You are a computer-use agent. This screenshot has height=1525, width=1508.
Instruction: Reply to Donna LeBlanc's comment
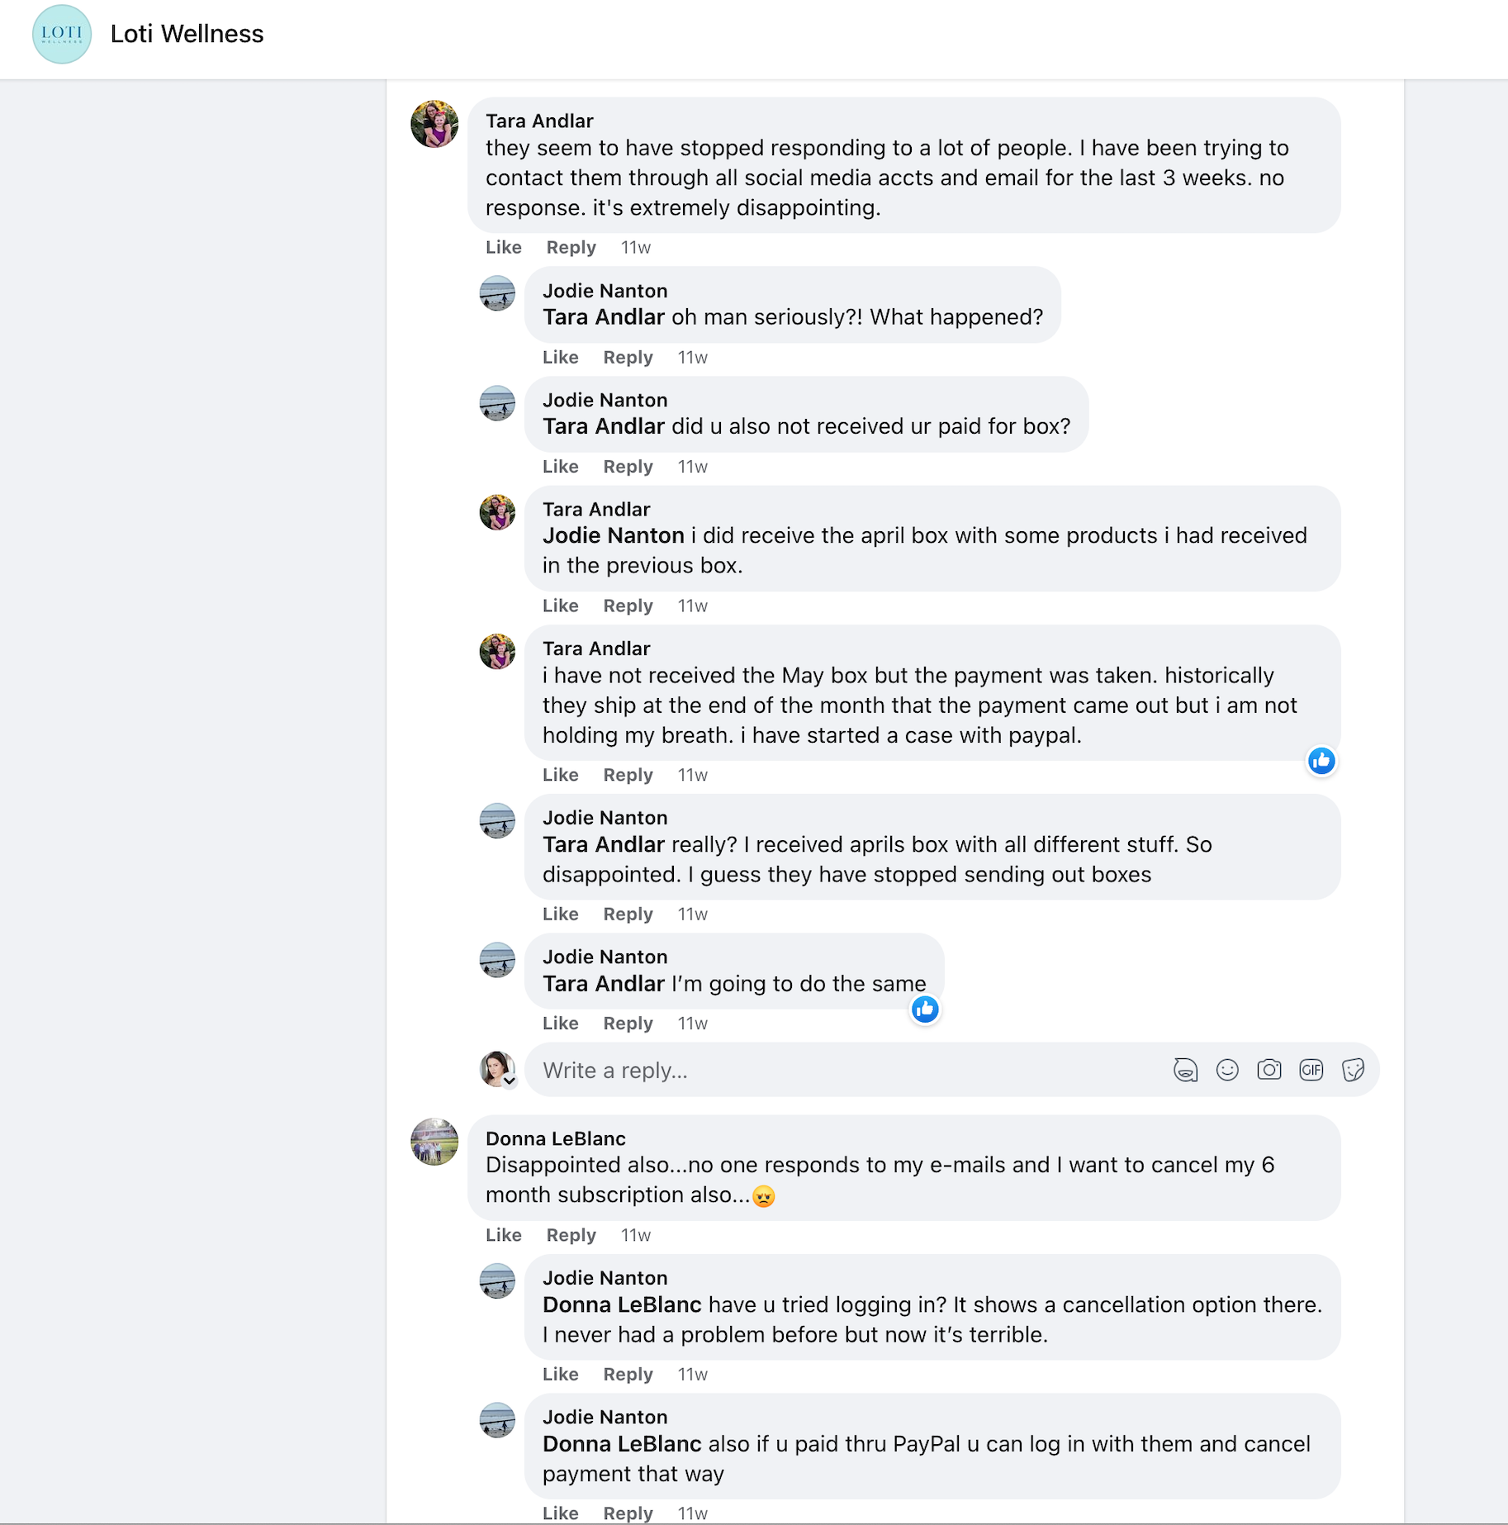click(571, 1235)
